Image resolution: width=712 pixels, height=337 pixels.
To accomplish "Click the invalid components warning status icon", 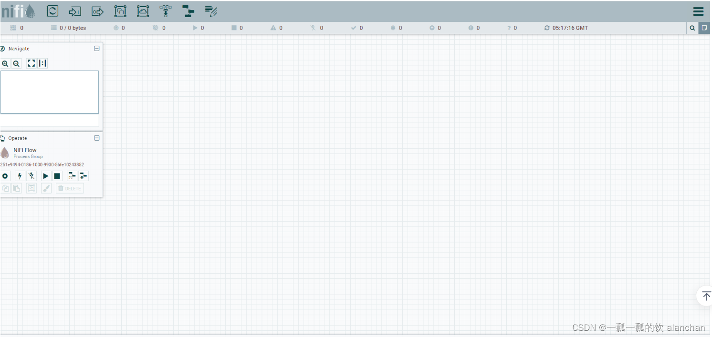I will point(273,28).
